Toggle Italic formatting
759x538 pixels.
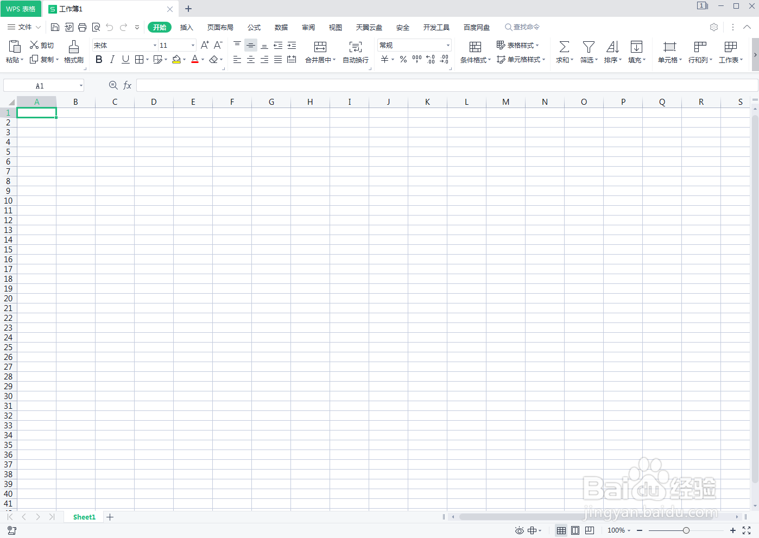[112, 59]
